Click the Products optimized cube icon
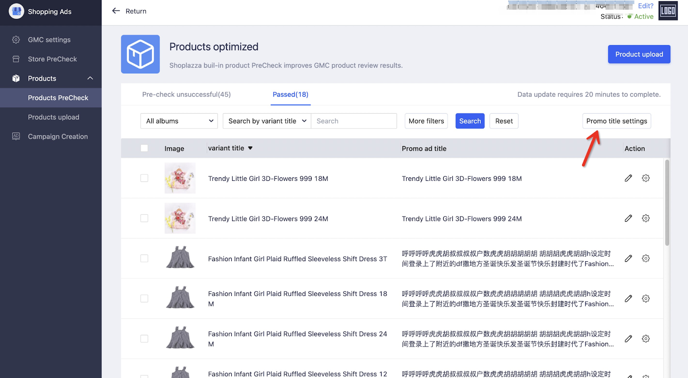 tap(140, 54)
